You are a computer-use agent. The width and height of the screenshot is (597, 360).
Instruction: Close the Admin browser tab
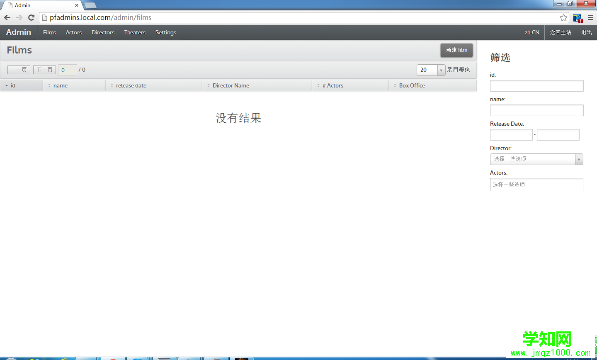[77, 5]
